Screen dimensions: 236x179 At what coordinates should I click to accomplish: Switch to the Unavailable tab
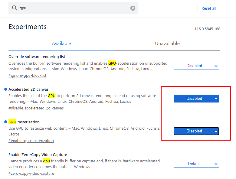(x=167, y=44)
